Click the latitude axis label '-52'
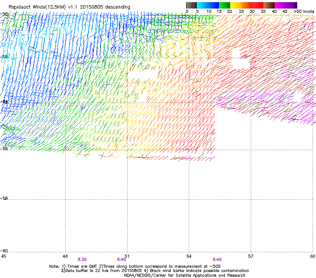 pos(4,57)
